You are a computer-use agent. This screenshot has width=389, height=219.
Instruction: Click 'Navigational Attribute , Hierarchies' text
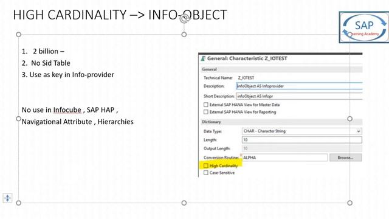(78, 122)
